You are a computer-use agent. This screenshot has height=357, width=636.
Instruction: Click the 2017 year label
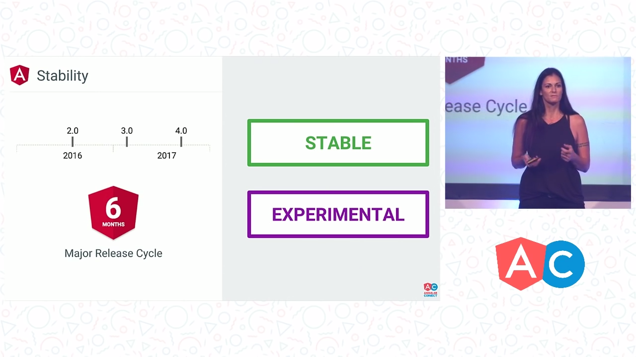pyautogui.click(x=166, y=156)
